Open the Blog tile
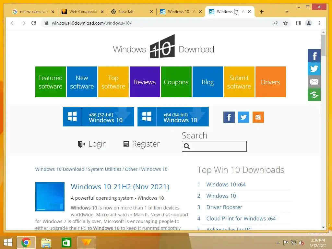The width and height of the screenshot is (332, 249). click(x=208, y=82)
